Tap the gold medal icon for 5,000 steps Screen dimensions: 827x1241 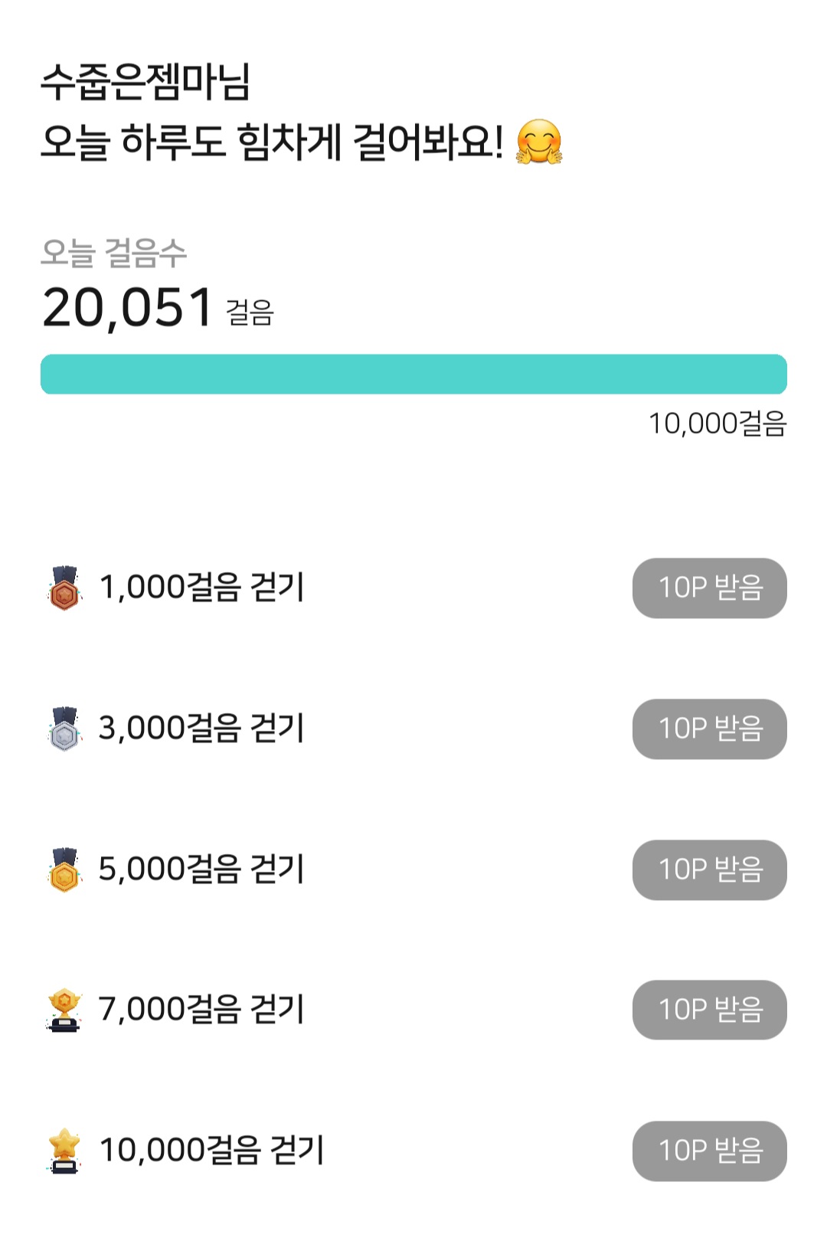click(64, 869)
